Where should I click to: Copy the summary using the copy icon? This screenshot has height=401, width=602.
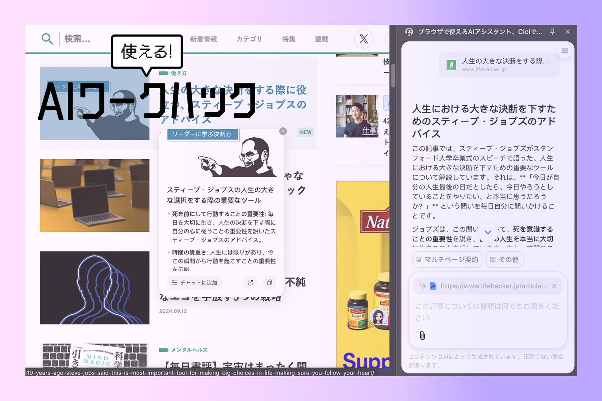pos(269,283)
